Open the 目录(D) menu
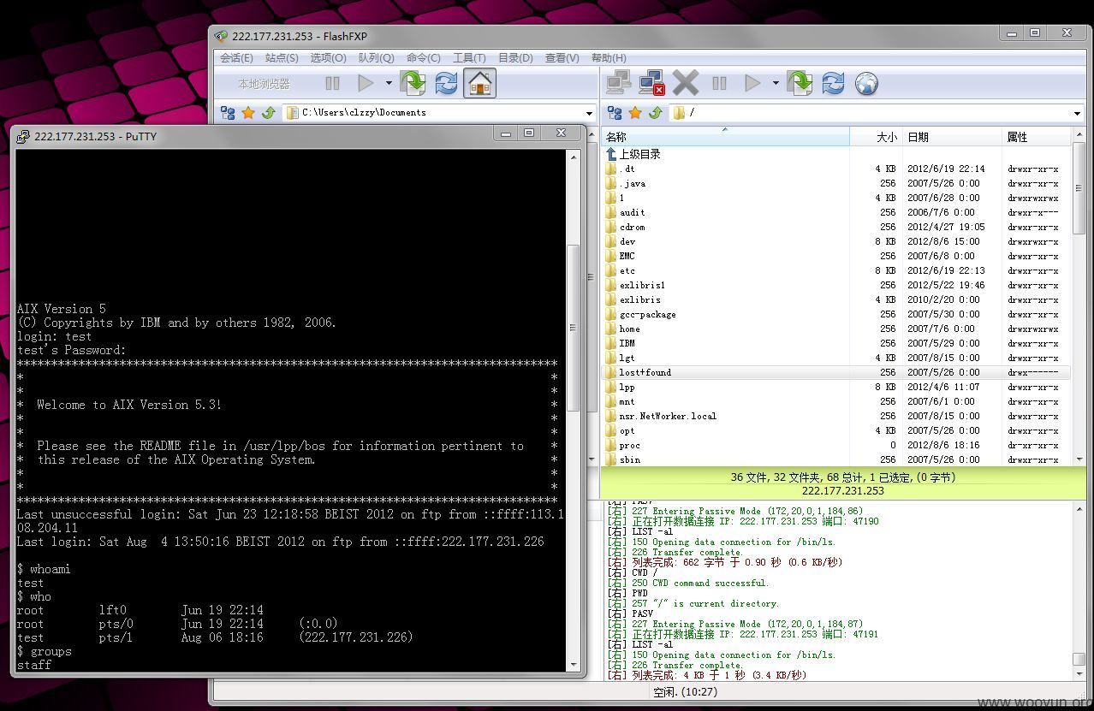 (515, 58)
